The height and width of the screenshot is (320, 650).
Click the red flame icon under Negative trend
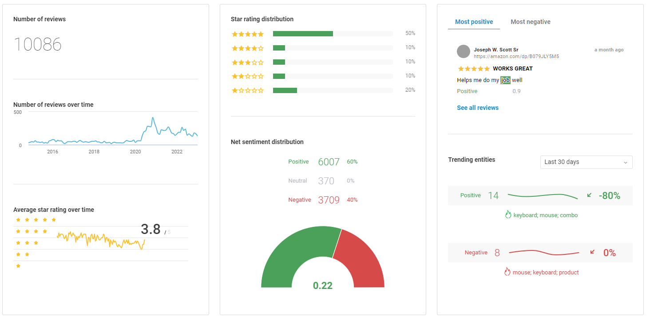(x=507, y=272)
